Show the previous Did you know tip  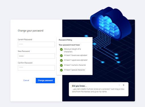pos(120,85)
